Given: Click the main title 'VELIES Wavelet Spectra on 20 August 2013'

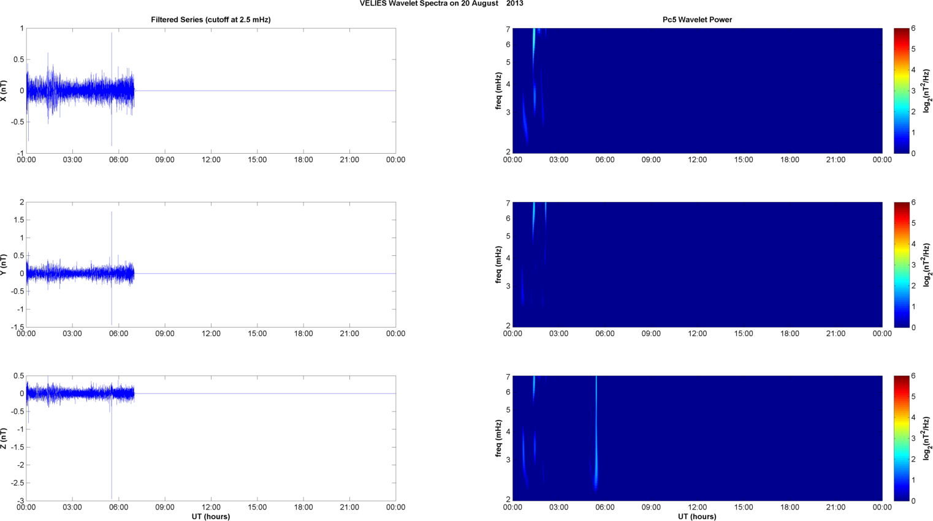Looking at the screenshot, I should tap(441, 4).
